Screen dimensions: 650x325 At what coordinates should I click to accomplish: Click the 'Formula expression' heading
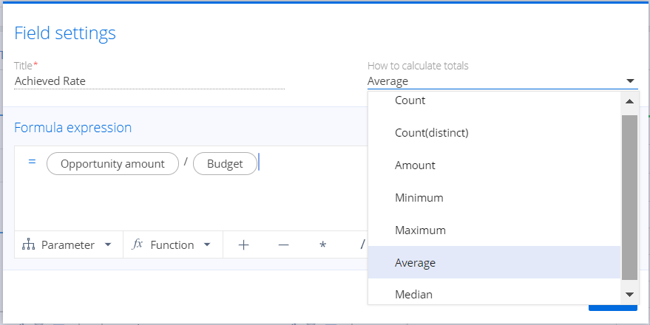[x=73, y=128]
